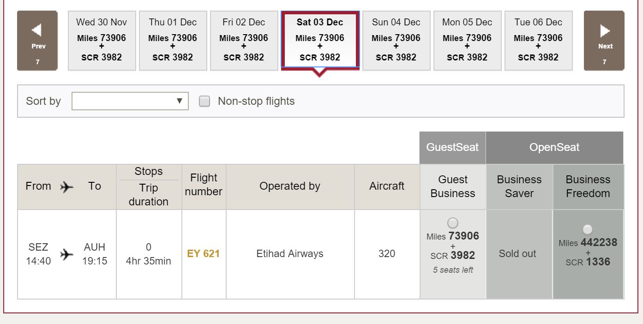Image resolution: width=643 pixels, height=324 pixels.
Task: Click the Operated by column header
Action: [290, 186]
